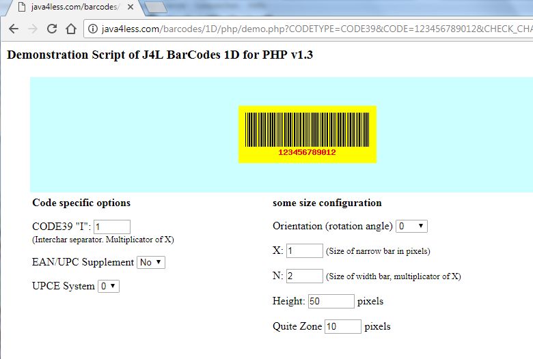Click the X narrow bar size field

(305, 251)
